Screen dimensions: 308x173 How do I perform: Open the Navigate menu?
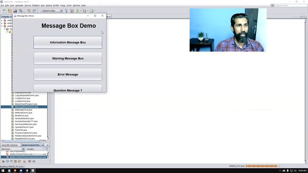(x=19, y=5)
